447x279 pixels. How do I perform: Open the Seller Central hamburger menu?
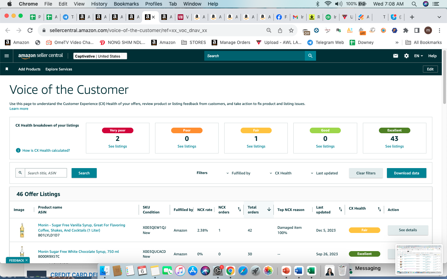pyautogui.click(x=6, y=56)
